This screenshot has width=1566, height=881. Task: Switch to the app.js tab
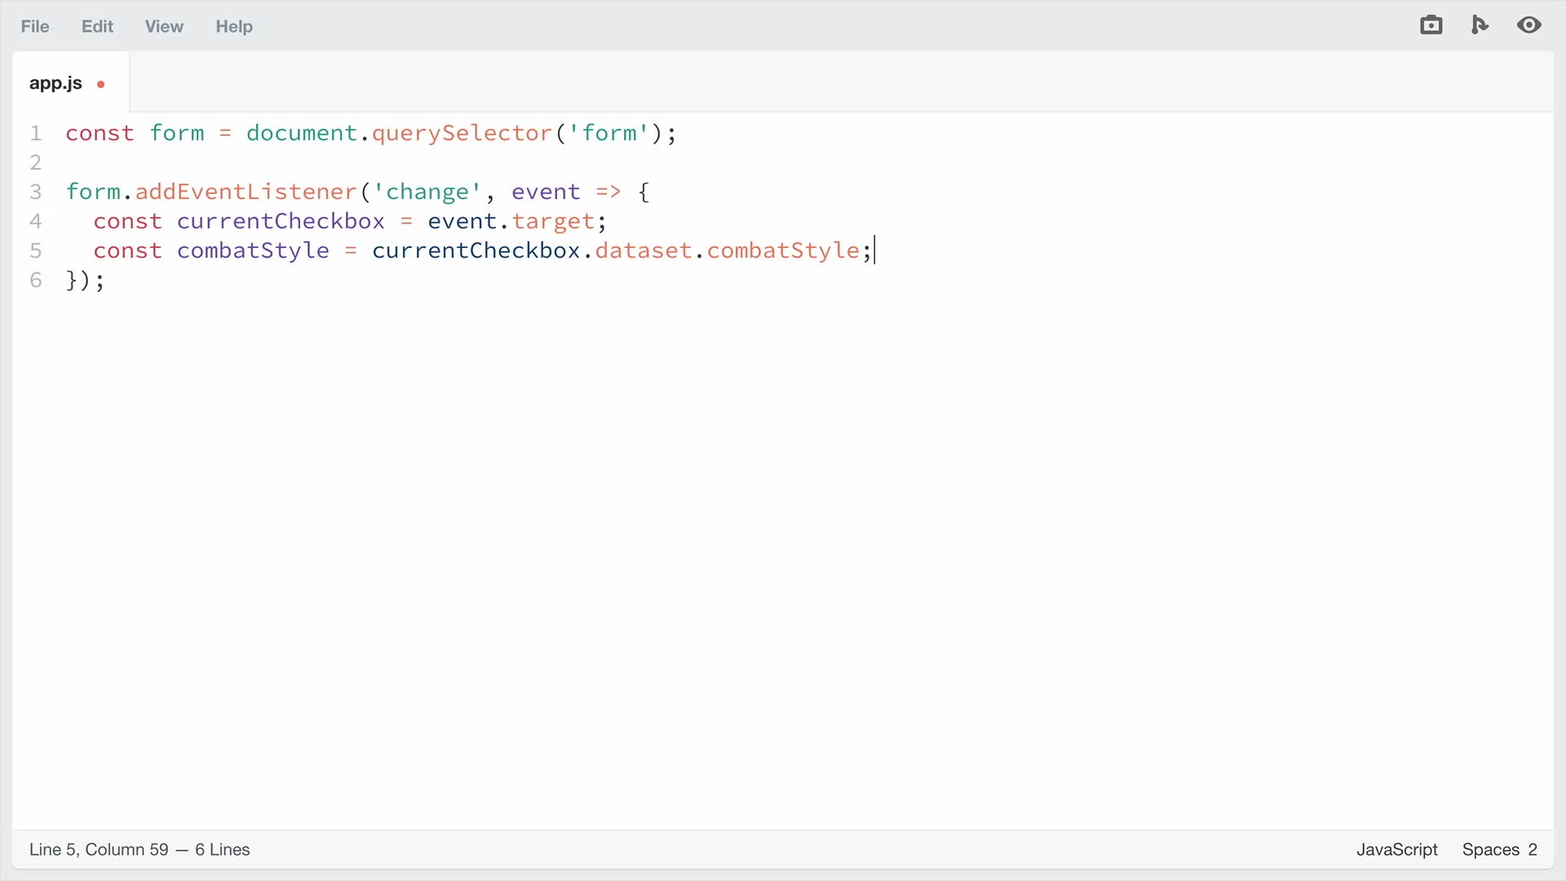click(x=55, y=82)
